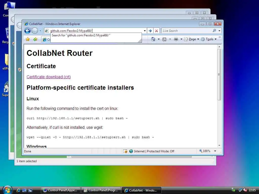Switch to Control Panel\Appe... taskbar button

point(60,190)
